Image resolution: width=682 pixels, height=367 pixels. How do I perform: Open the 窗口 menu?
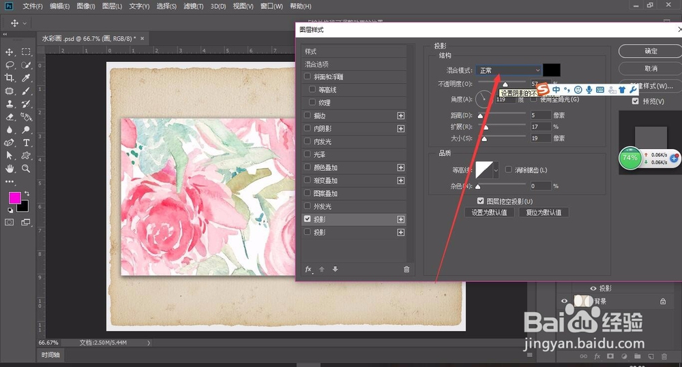[271, 6]
